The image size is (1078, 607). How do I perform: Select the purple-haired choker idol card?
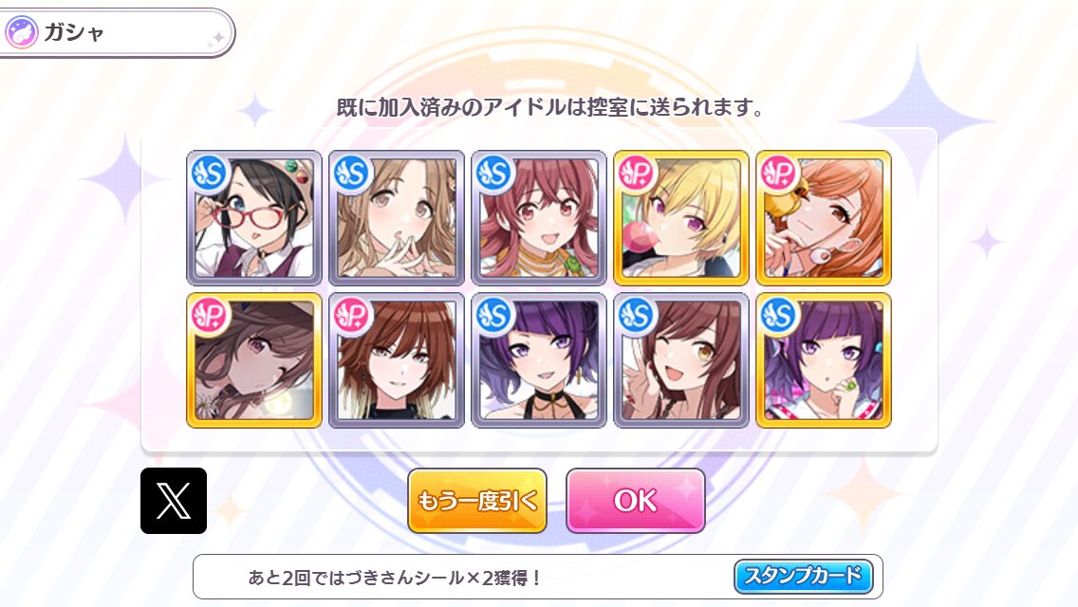coord(538,360)
